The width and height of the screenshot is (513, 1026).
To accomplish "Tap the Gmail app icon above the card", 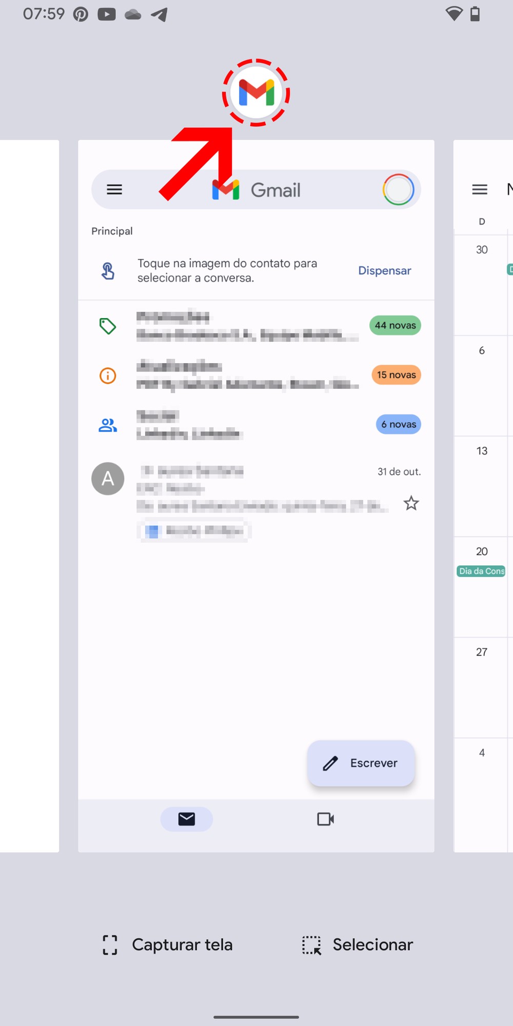I will point(256,93).
